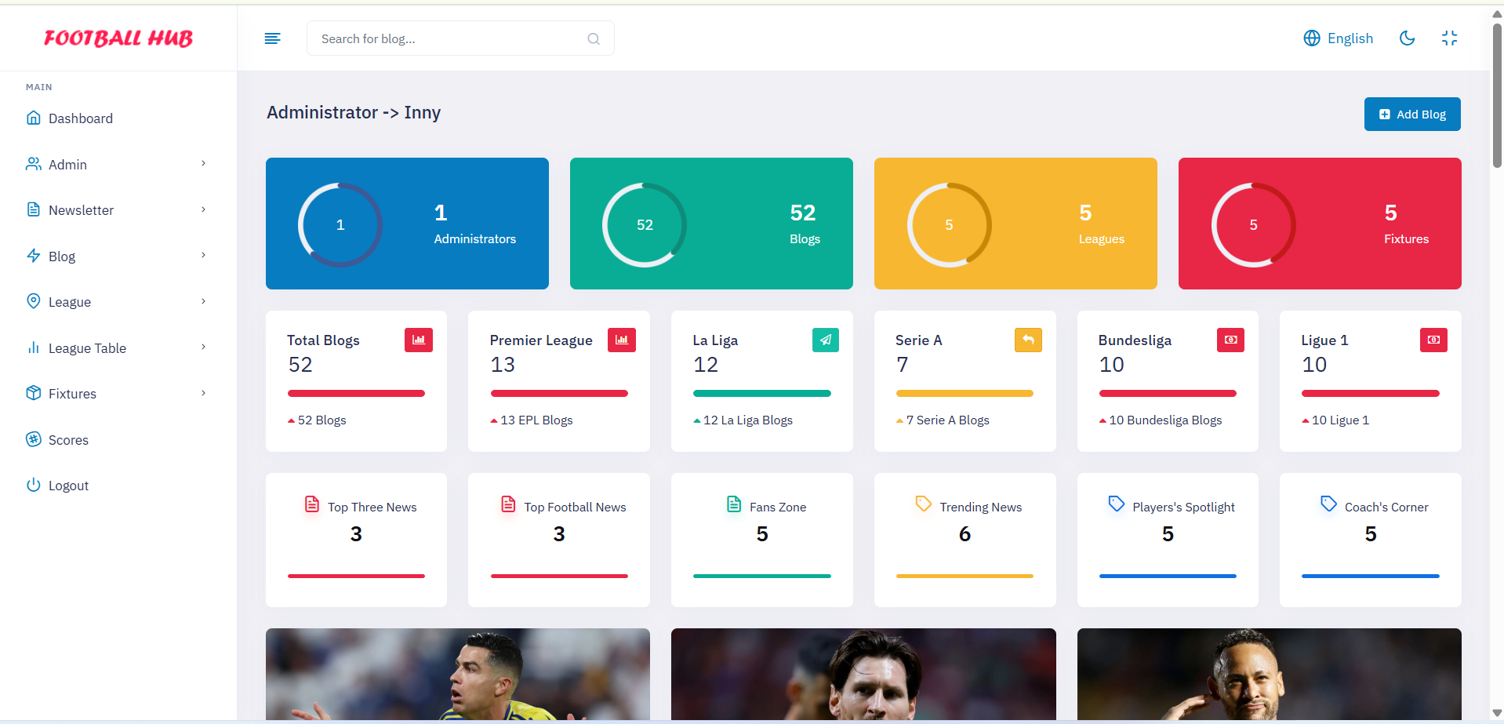Viewport: 1504px width, 724px height.
Task: Click the document icon beside Fans Zone
Action: point(733,504)
